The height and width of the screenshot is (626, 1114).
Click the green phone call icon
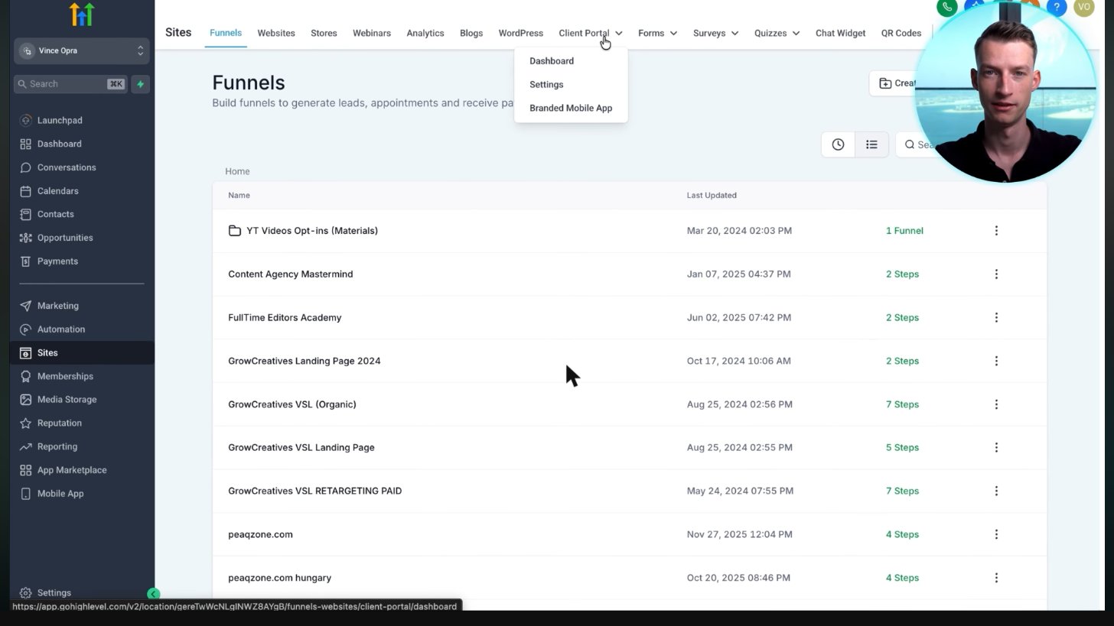(947, 7)
